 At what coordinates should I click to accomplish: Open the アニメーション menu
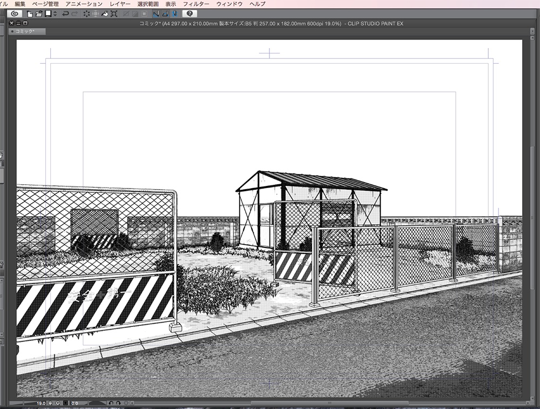pos(84,4)
